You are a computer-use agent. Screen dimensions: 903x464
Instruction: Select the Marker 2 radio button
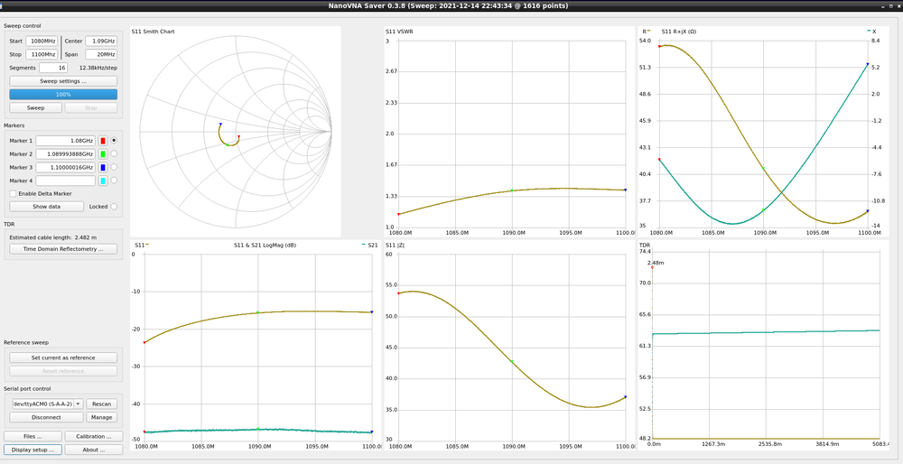114,154
